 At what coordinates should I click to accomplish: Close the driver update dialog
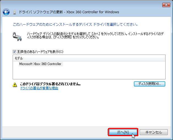[x=166, y=5]
